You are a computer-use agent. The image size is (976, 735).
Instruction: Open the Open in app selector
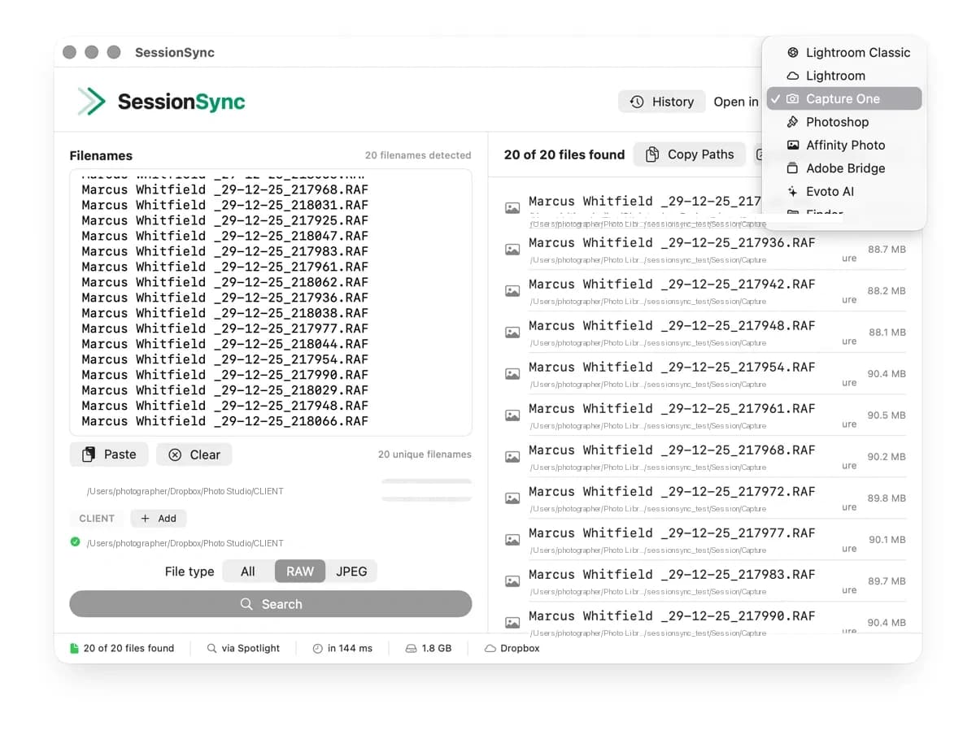click(x=736, y=101)
